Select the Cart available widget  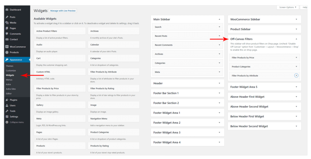[60, 58]
